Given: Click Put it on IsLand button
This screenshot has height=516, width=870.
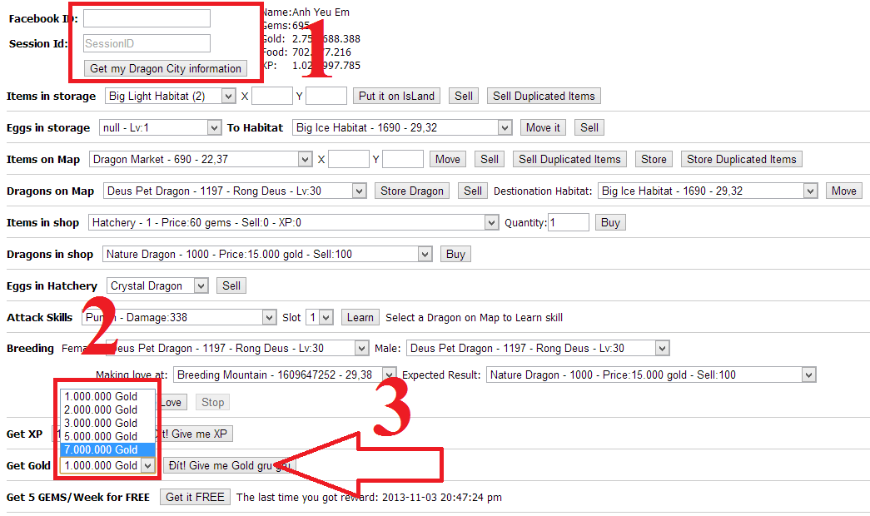Looking at the screenshot, I should pyautogui.click(x=397, y=96).
